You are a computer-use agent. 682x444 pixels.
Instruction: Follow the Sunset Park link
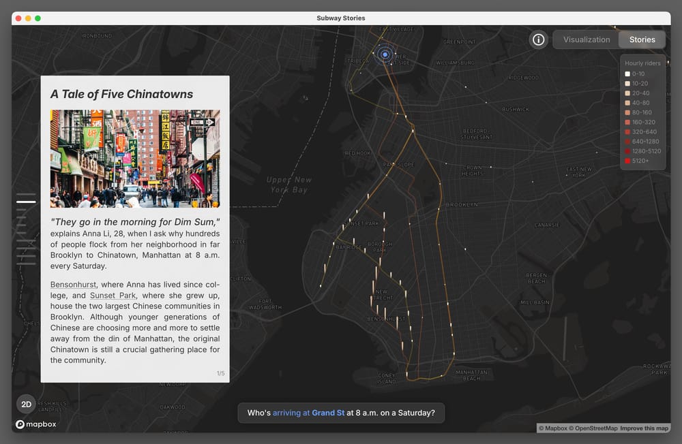coord(113,295)
